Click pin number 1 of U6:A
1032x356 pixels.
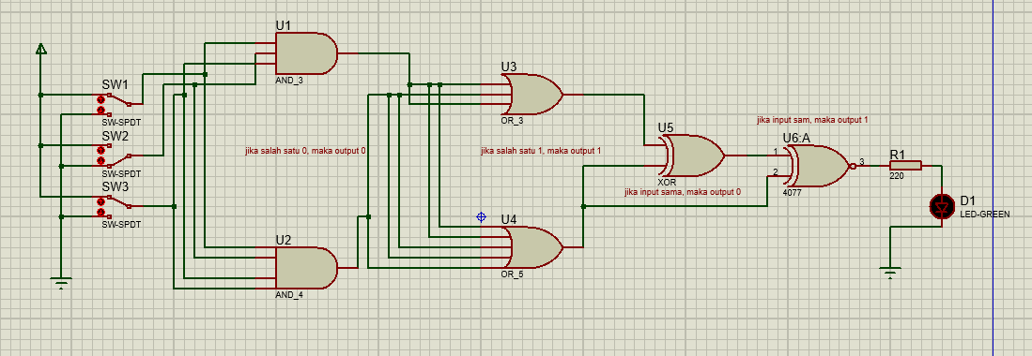pyautogui.click(x=776, y=151)
